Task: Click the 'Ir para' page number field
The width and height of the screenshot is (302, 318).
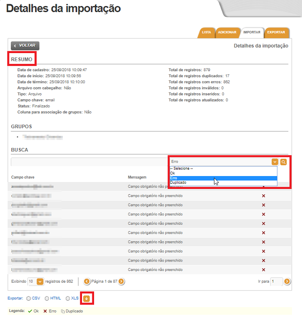Action: [276, 281]
